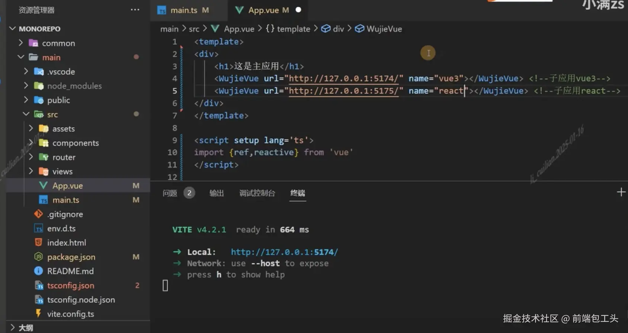Click the App.vue breadcrumb segment
Image resolution: width=628 pixels, height=333 pixels.
239,29
